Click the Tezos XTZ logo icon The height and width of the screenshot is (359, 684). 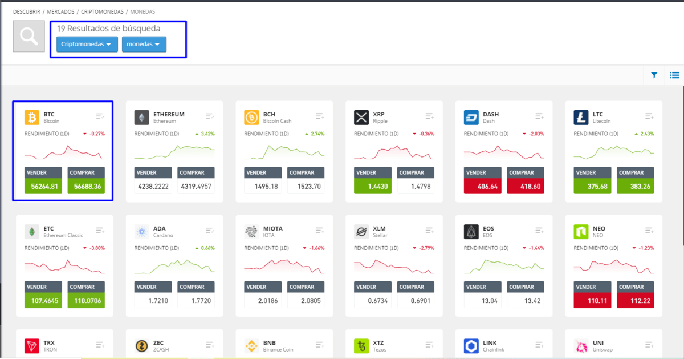click(x=361, y=346)
